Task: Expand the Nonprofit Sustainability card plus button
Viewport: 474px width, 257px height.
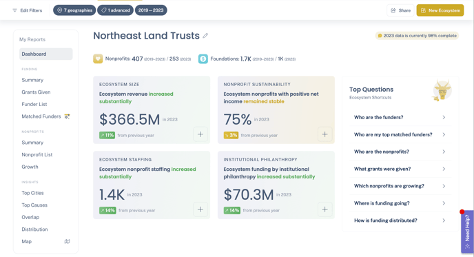Action: tap(325, 134)
